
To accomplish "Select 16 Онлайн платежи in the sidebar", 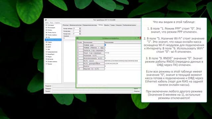I will click(51, 62).
